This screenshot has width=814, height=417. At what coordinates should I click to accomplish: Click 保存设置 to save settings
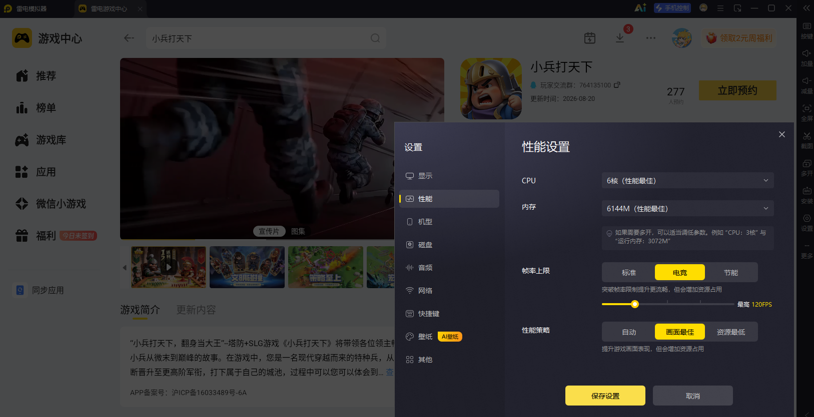pos(605,396)
